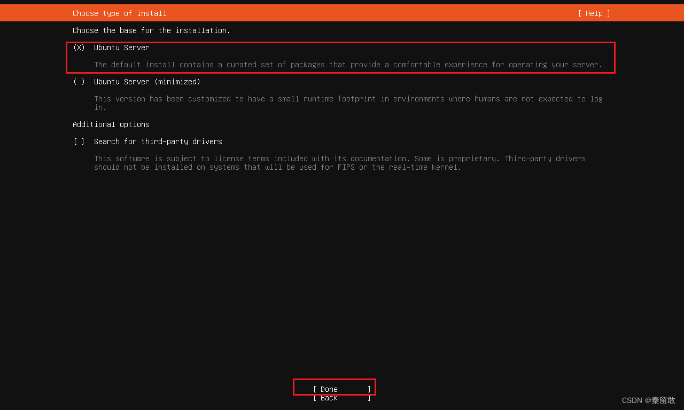Click the 'Additional options' heading
The height and width of the screenshot is (410, 684).
[111, 124]
